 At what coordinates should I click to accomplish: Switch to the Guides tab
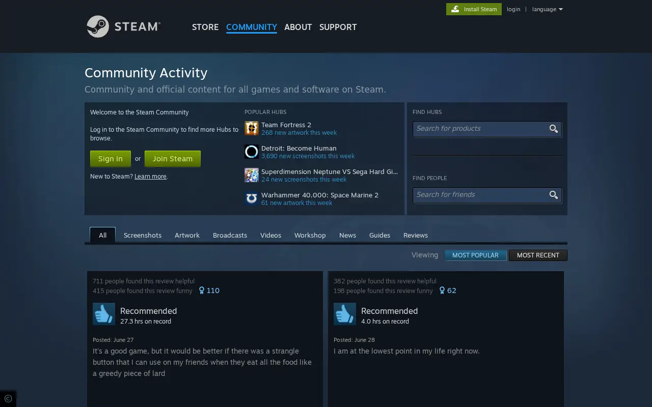pos(379,235)
